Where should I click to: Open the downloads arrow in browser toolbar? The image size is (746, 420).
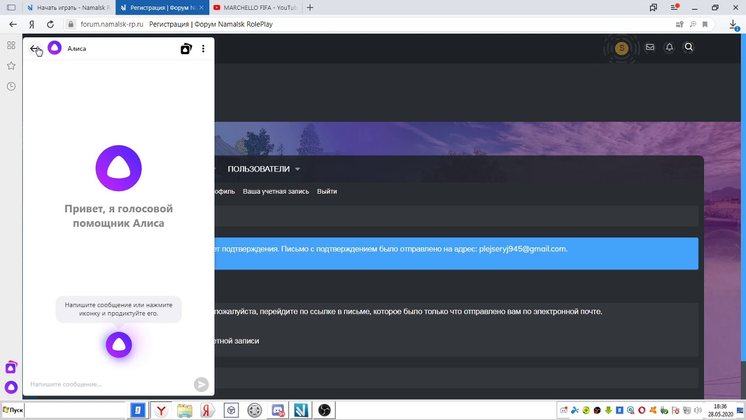(x=734, y=24)
